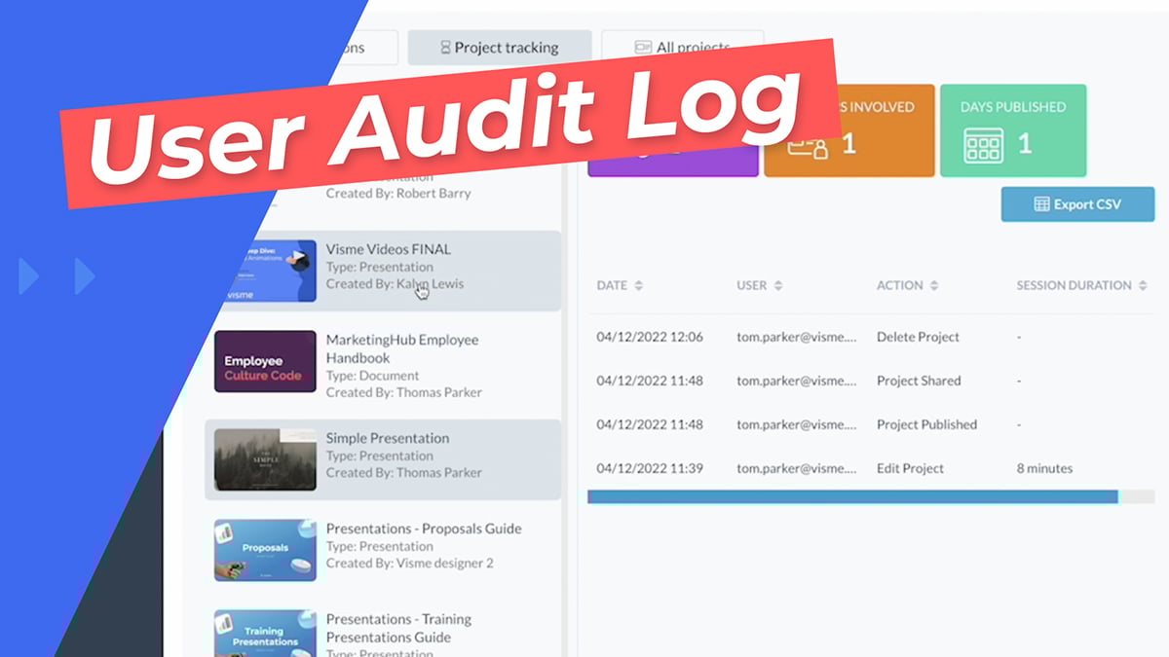Click the Created By: Visme designer 2 text
Image resolution: width=1169 pixels, height=657 pixels.
tap(410, 564)
